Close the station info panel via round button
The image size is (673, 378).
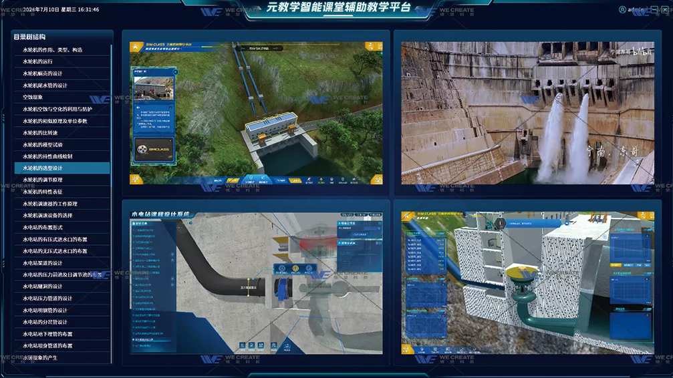click(175, 71)
